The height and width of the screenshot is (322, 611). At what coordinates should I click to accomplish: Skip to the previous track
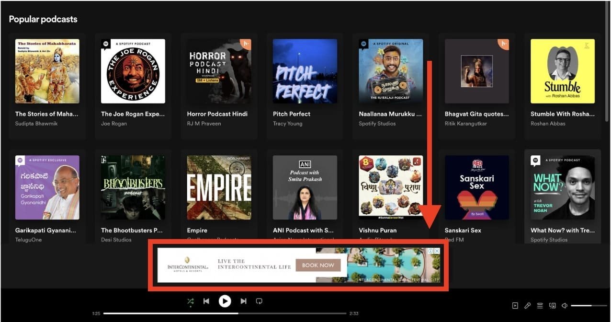[x=206, y=301]
